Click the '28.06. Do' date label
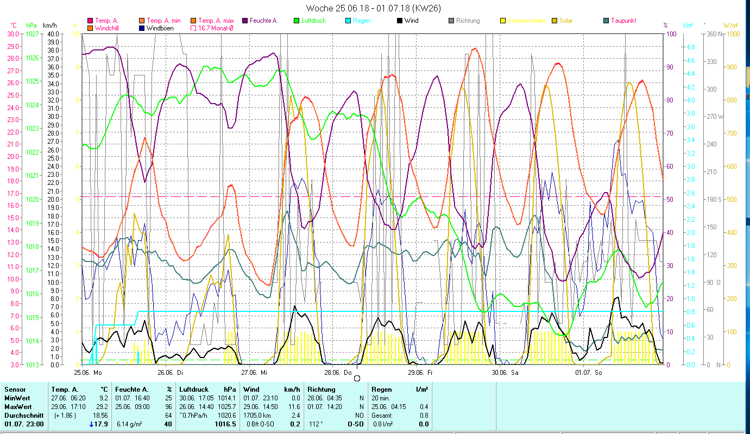This screenshot has width=750, height=434. coord(338,373)
